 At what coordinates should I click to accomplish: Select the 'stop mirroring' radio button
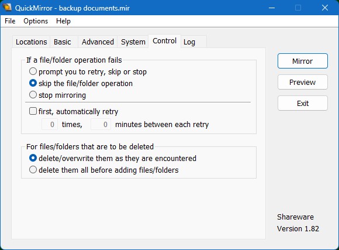coord(57,95)
